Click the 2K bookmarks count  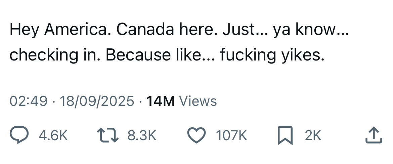pyautogui.click(x=313, y=136)
